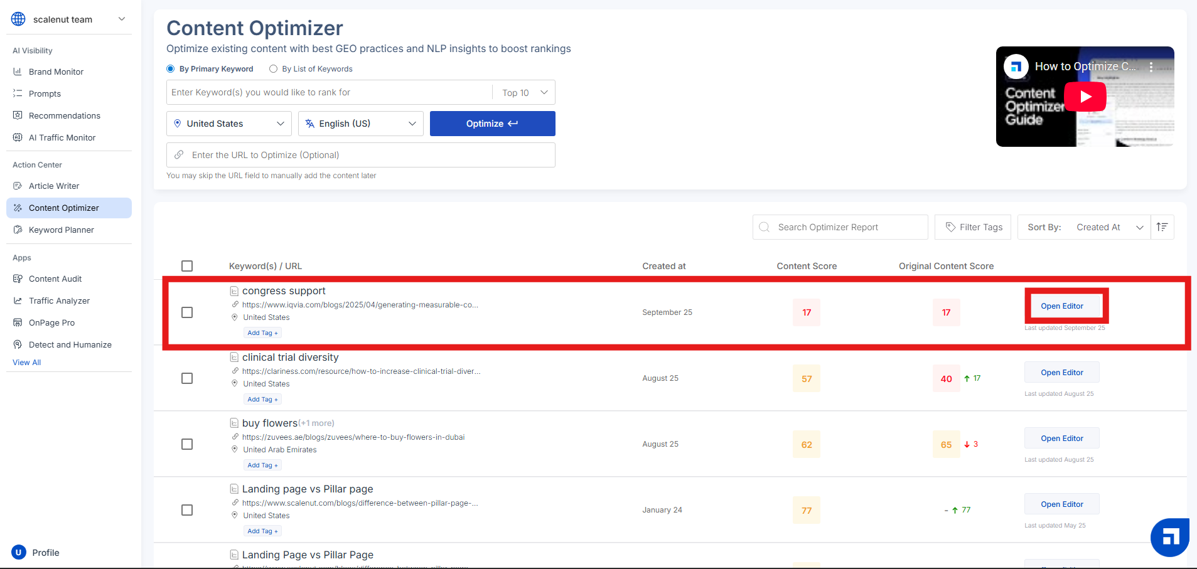This screenshot has height=569, width=1197.
Task: Tick the checkbox for congress support row
Action: [x=187, y=312]
